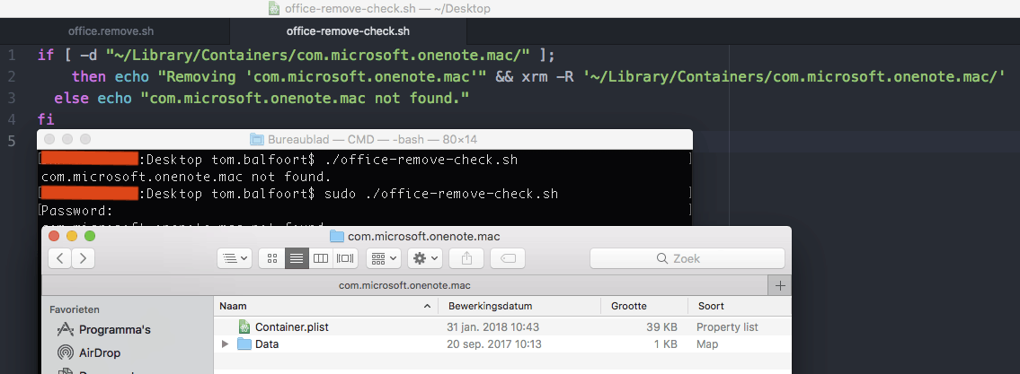Click the 'xrm' command in line 2

pos(535,76)
